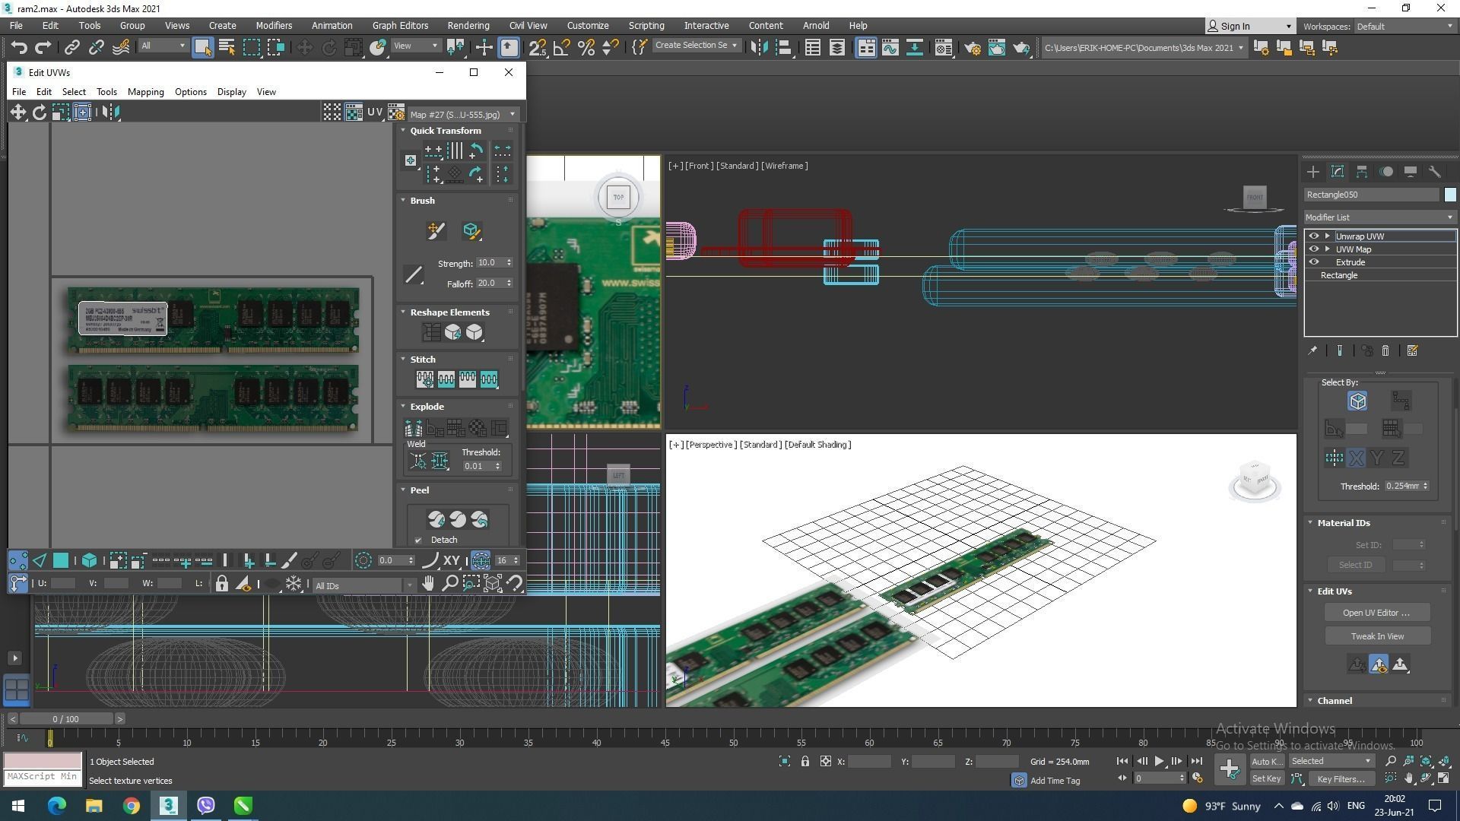Viewport: 1460px width, 821px height.
Task: Click the Sign In button
Action: [1249, 27]
